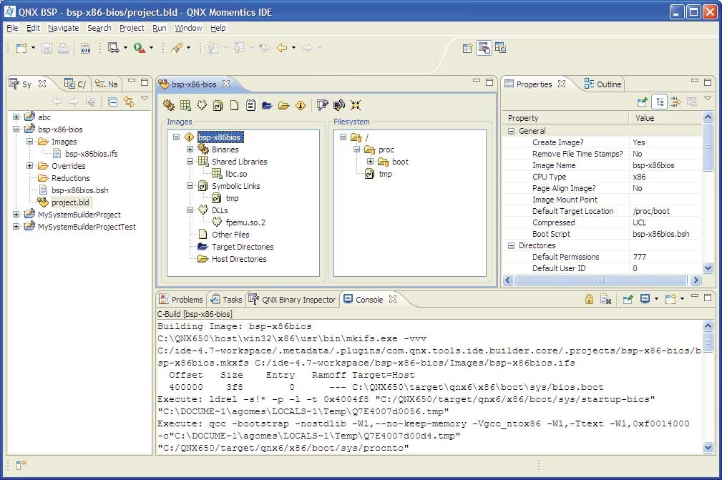Click the Run dropdown green play icon
This screenshot has height=480, width=722.
point(139,48)
